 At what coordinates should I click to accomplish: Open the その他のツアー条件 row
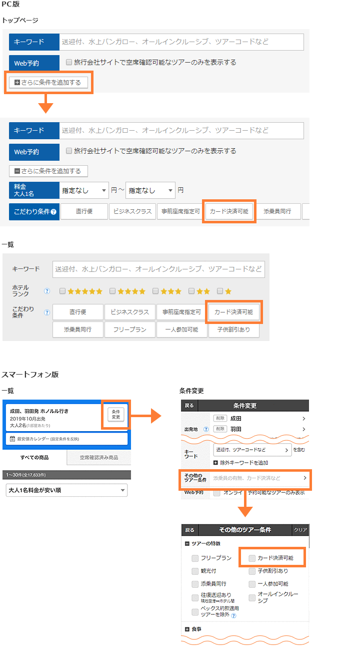click(245, 479)
